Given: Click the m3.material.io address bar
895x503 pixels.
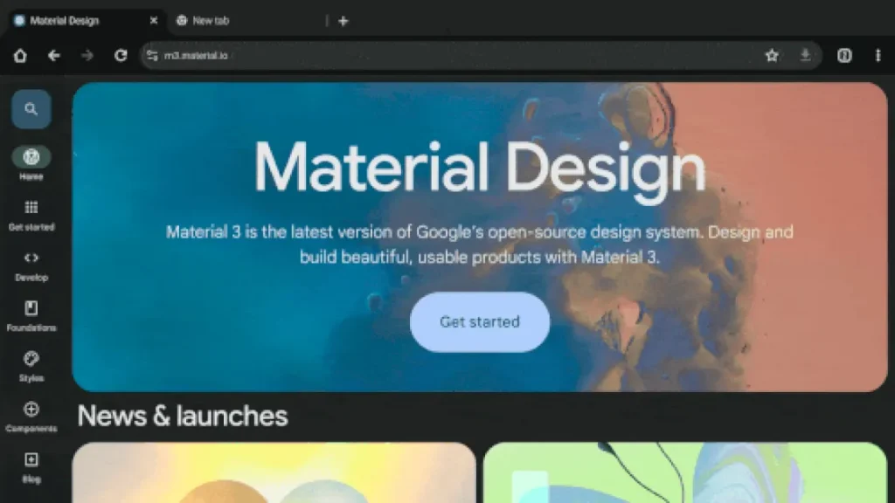Looking at the screenshot, I should click(437, 56).
